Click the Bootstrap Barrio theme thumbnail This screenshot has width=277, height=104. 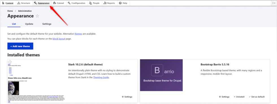coord(161,75)
